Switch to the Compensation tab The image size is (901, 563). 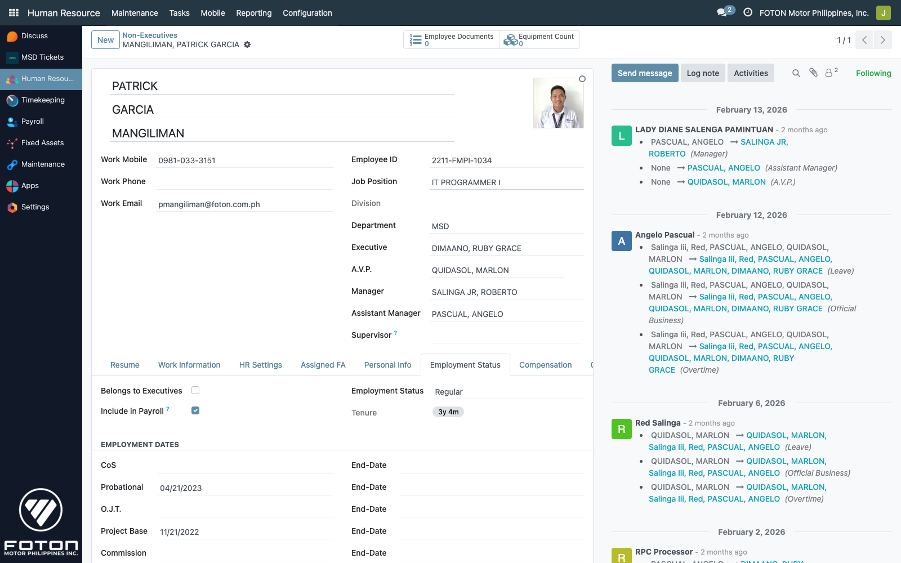[545, 365]
